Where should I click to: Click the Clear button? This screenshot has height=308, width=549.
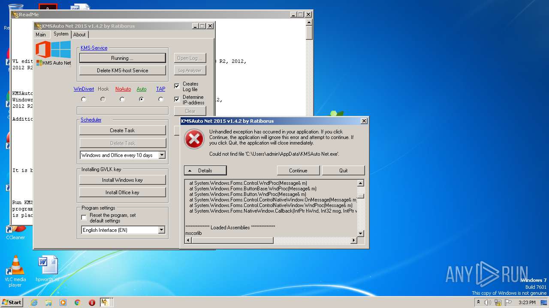[x=190, y=111]
